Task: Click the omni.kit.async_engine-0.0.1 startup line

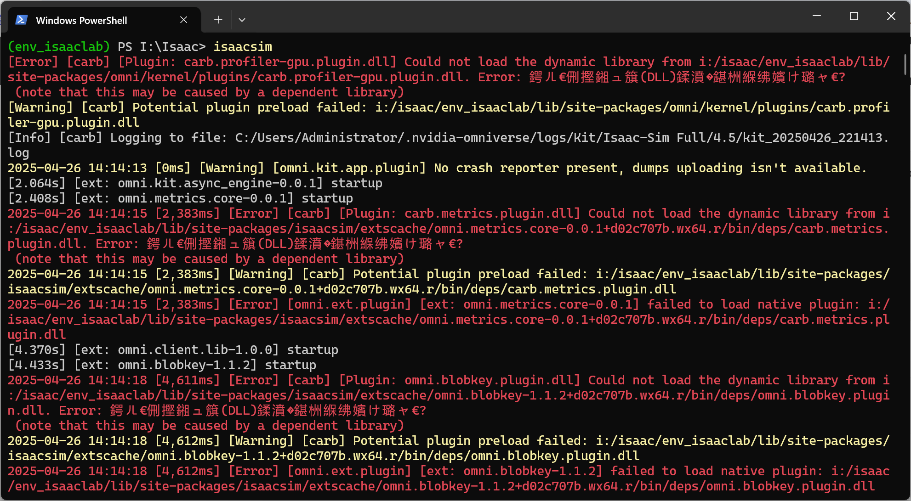Action: 195,183
